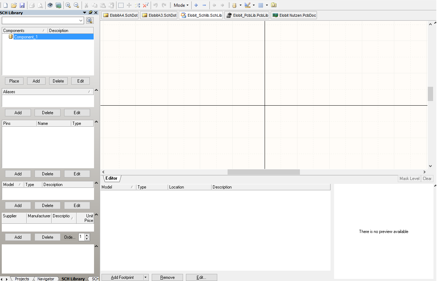Image resolution: width=437 pixels, height=281 pixels.
Task: Expand the library filter combo box
Action: tap(81, 21)
